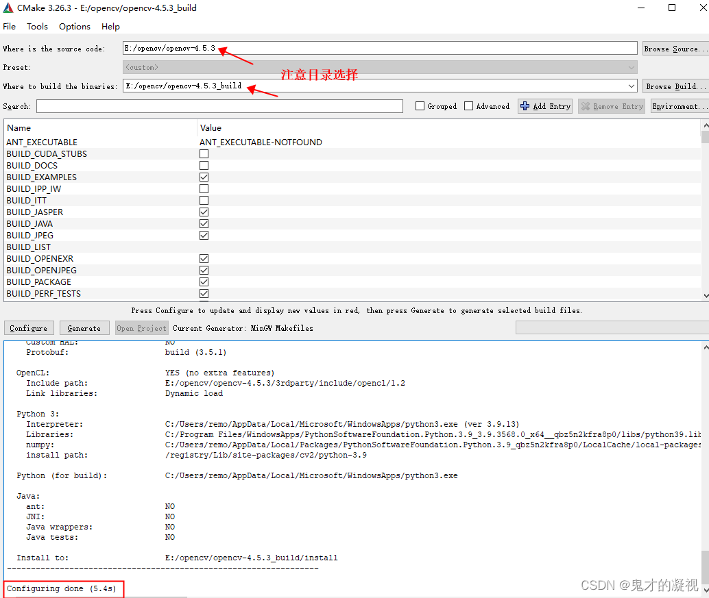
Task: Uncheck the BUILD_OPENJPEG option
Action: click(x=204, y=270)
